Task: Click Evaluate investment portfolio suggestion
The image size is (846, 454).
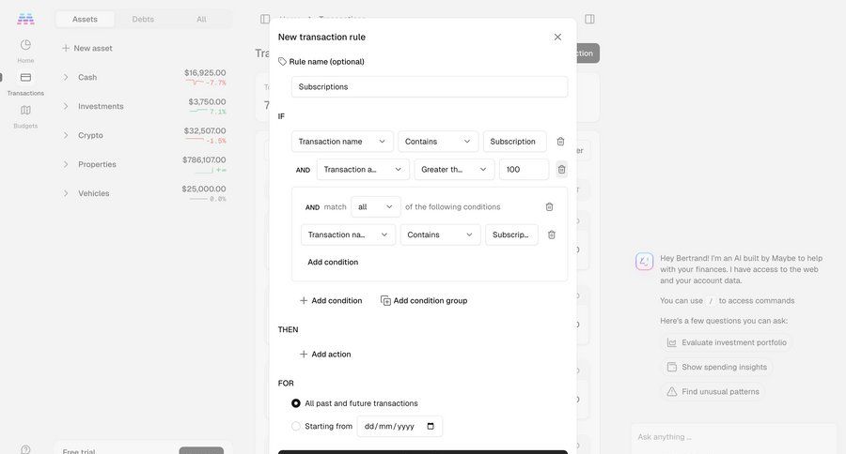Action: 727,342
